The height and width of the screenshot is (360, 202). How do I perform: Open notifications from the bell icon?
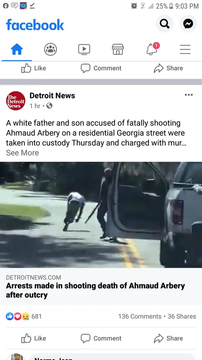[152, 49]
